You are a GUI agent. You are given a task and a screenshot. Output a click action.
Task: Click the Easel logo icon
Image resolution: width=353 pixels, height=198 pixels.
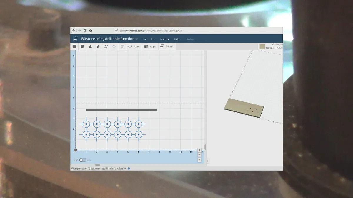[x=75, y=39]
